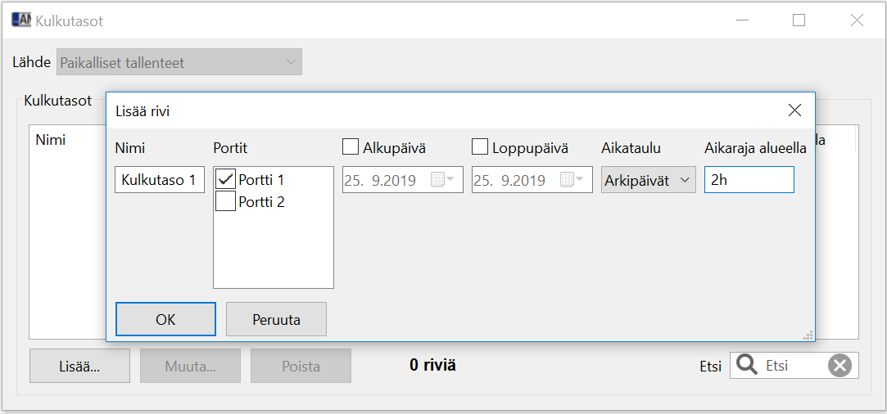Close the Lisää rivi dialog
Image resolution: width=887 pixels, height=414 pixels.
794,110
